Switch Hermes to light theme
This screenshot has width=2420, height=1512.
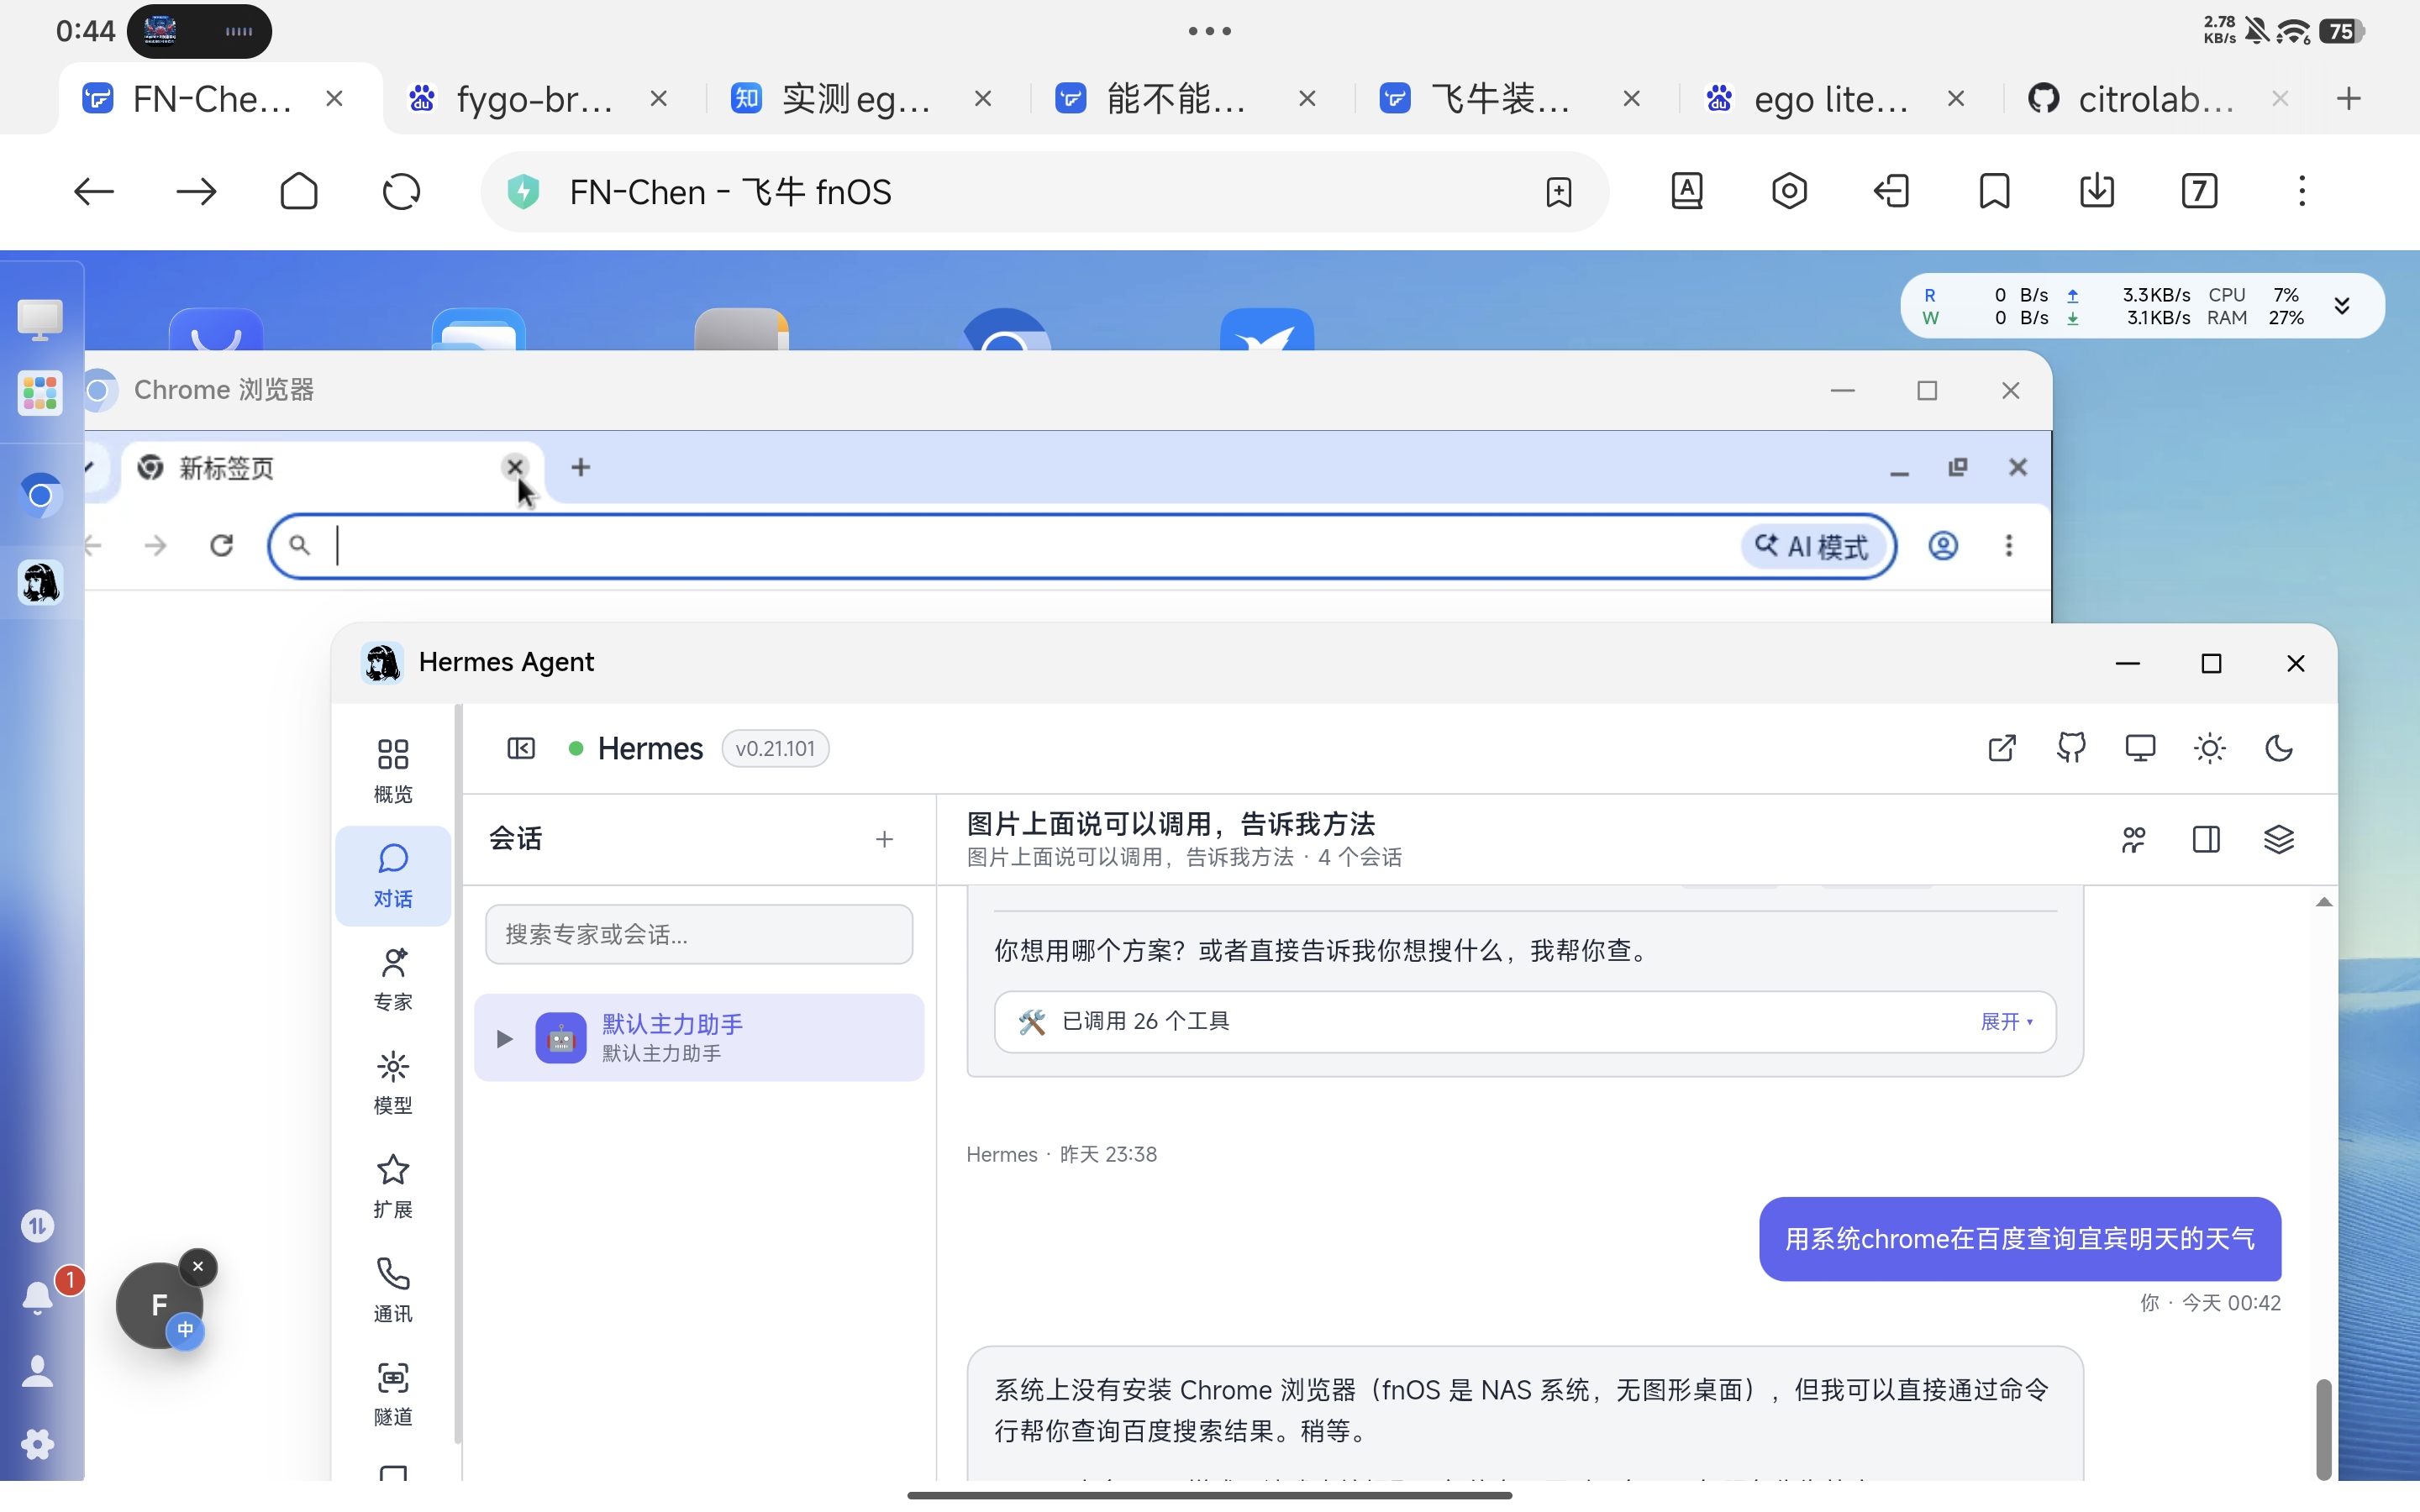click(x=2209, y=748)
